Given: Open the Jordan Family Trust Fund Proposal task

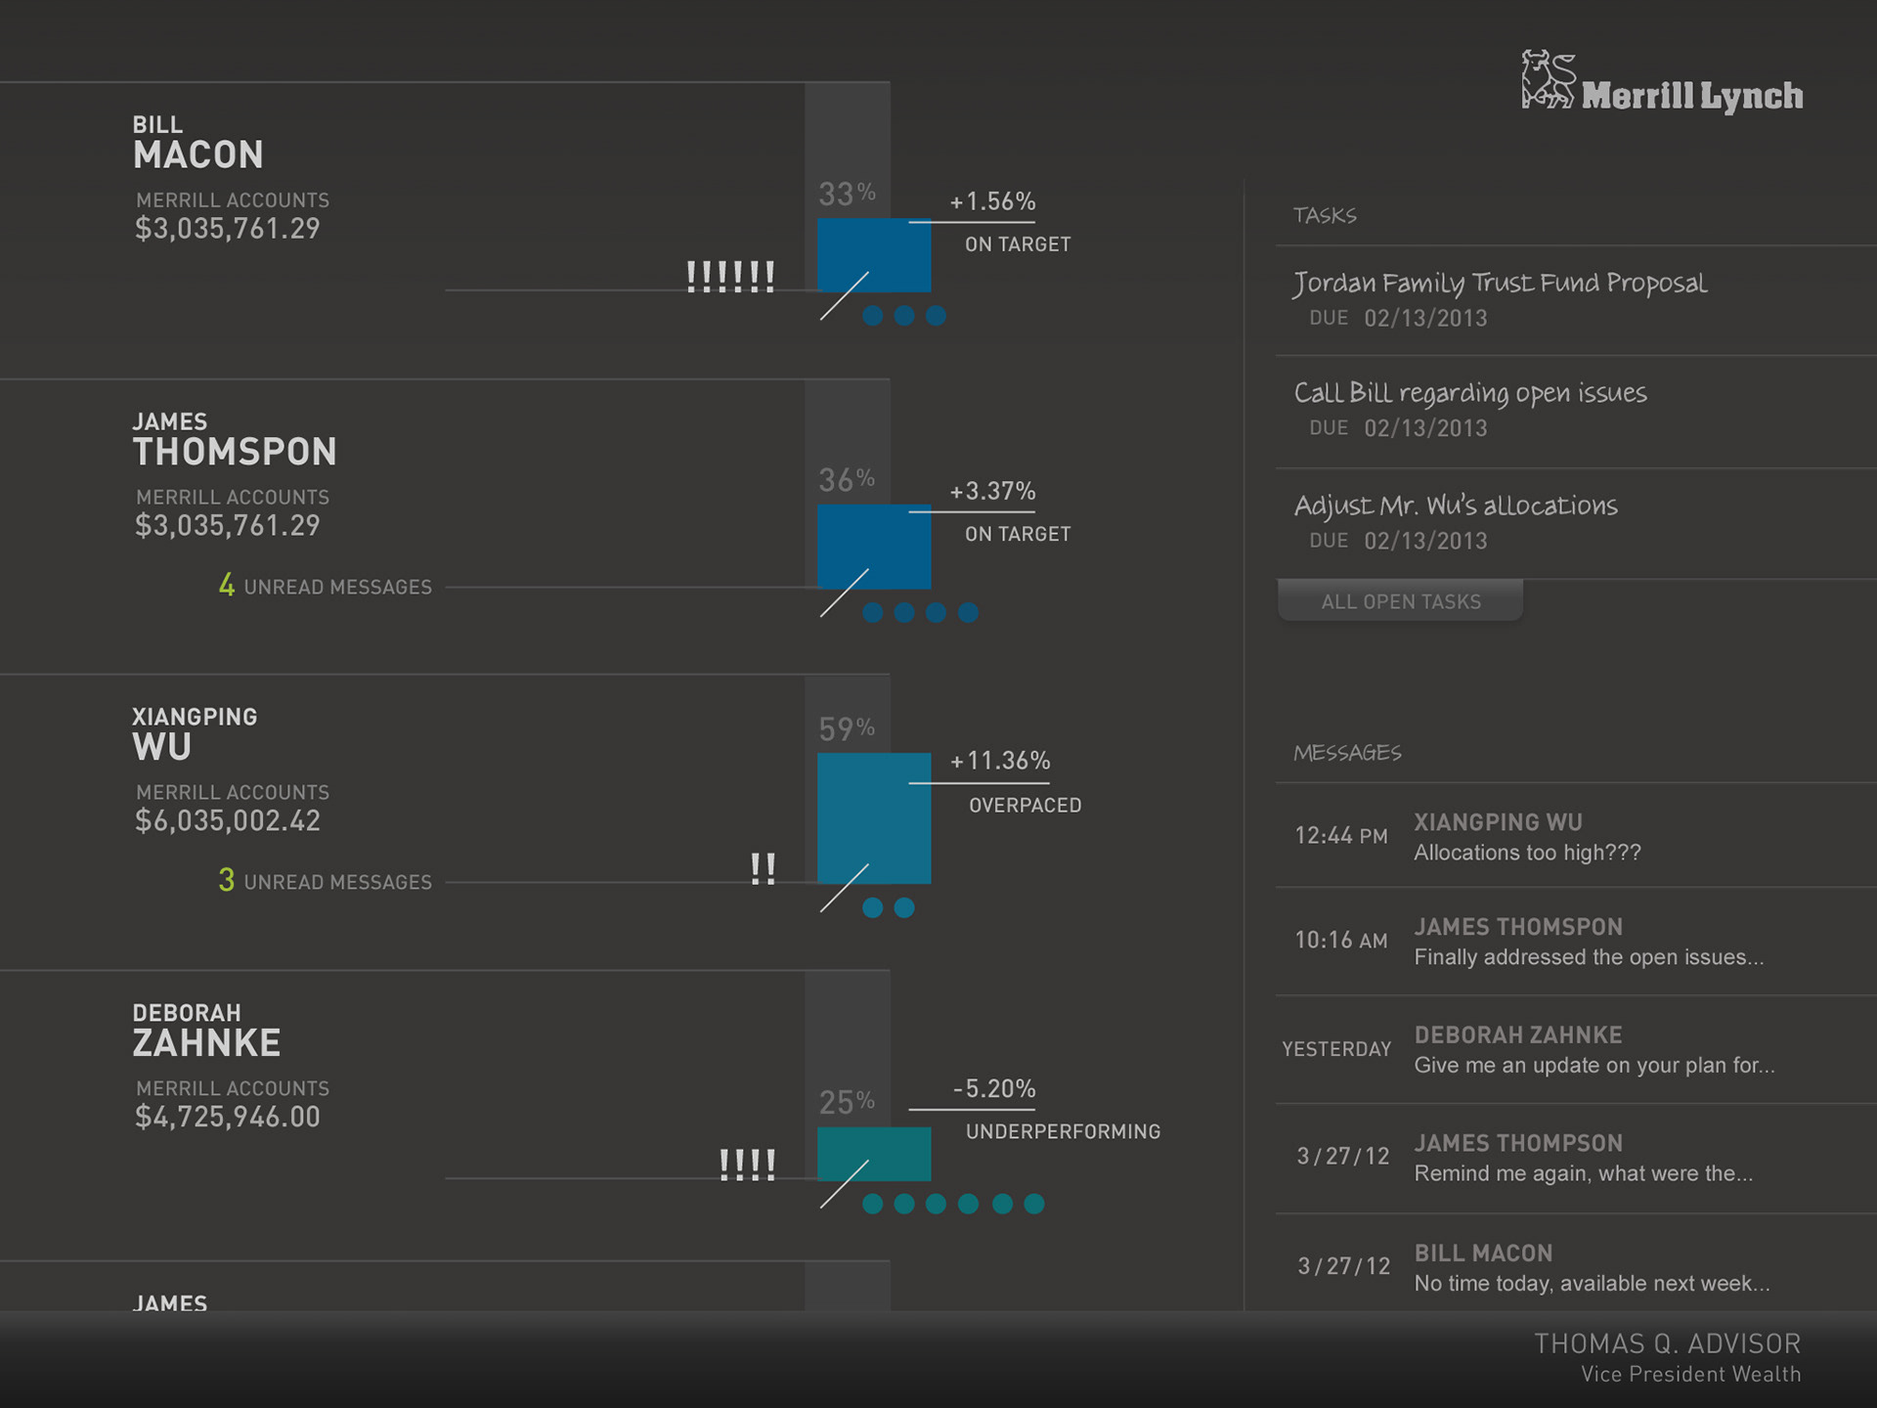Looking at the screenshot, I should [x=1500, y=284].
